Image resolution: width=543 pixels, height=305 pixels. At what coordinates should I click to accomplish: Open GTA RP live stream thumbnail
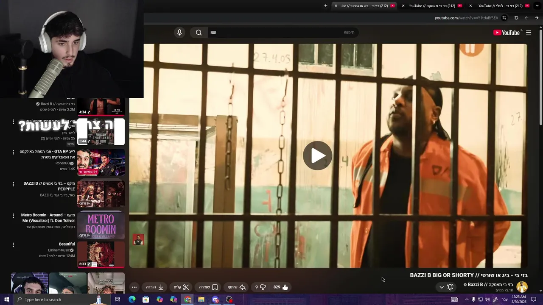tap(101, 162)
